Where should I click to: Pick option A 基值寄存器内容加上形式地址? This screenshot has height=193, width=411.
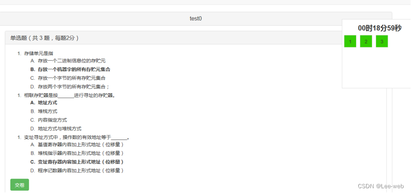(x=77, y=145)
